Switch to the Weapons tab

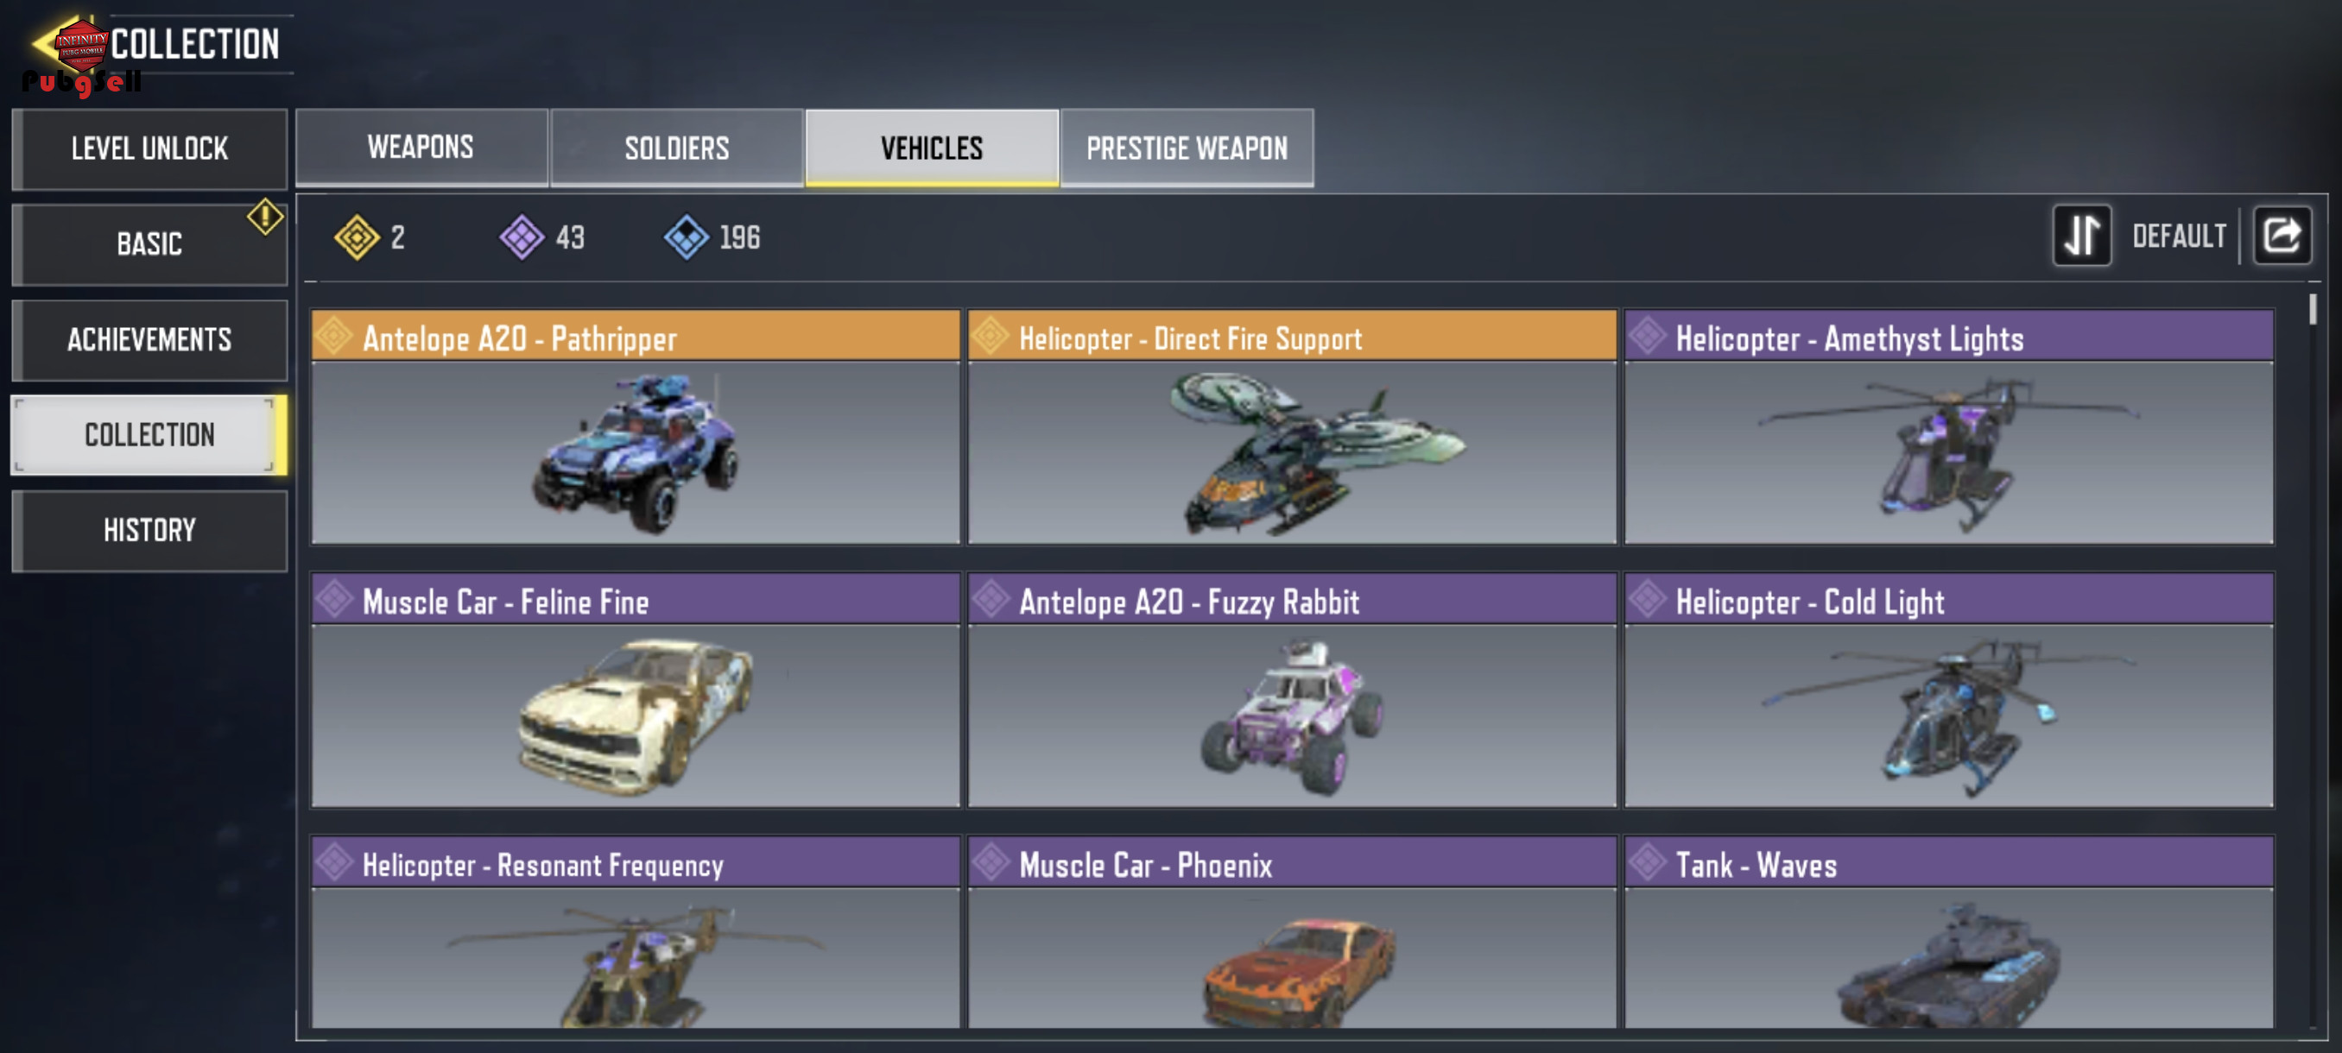click(421, 148)
